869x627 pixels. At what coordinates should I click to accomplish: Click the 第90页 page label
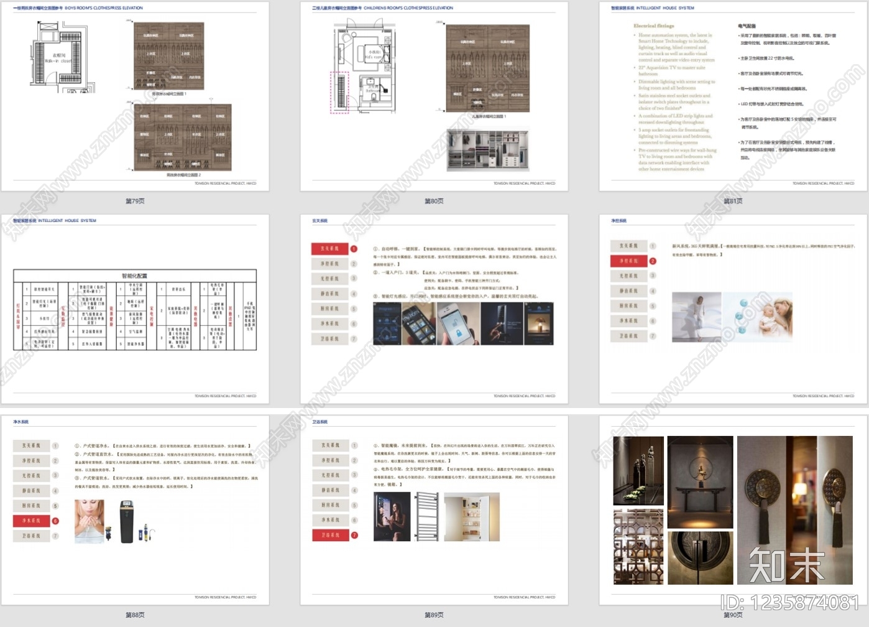coord(733,615)
